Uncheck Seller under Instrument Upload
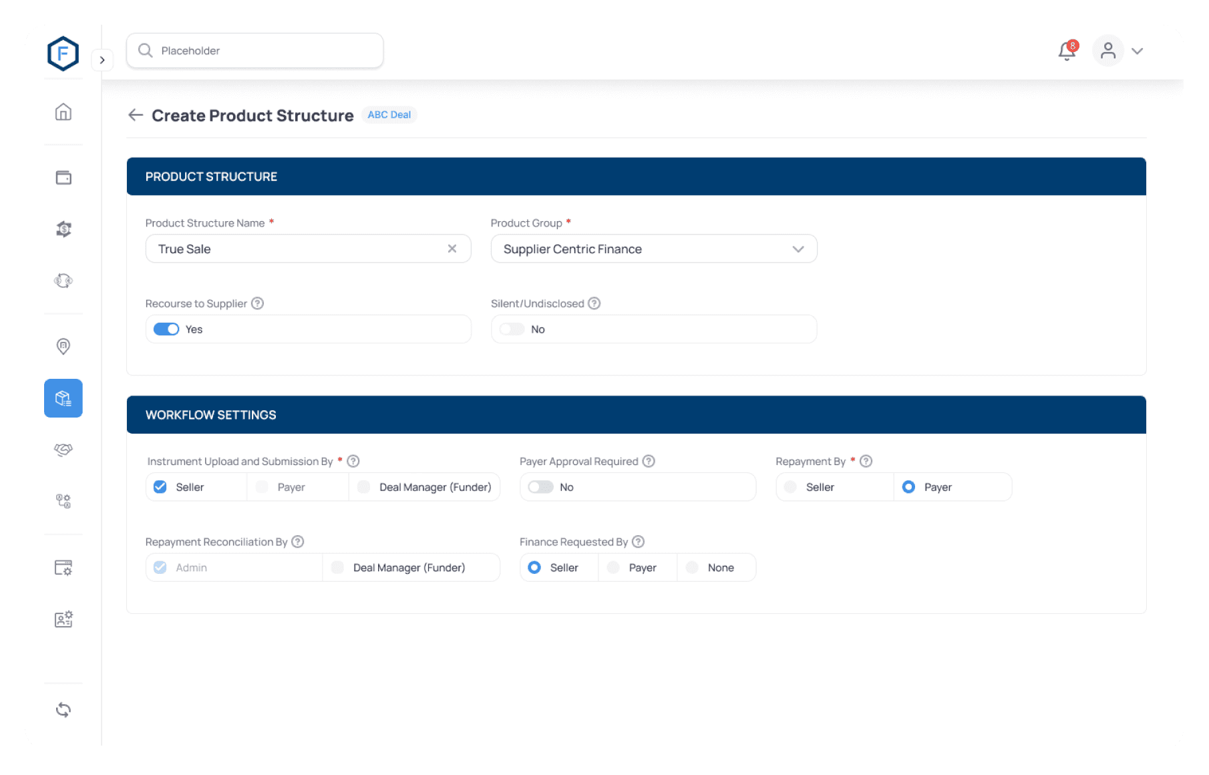 point(160,487)
